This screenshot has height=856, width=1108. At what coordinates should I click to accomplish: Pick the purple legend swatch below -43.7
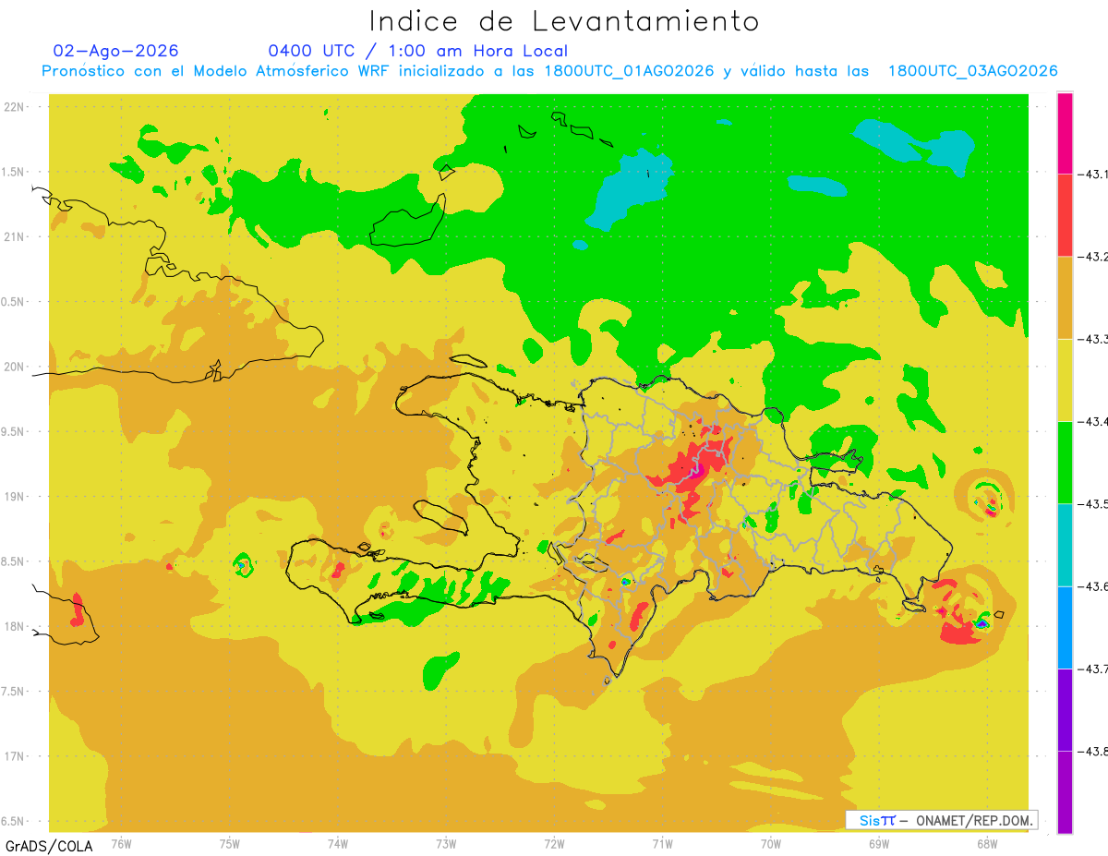(x=1065, y=709)
